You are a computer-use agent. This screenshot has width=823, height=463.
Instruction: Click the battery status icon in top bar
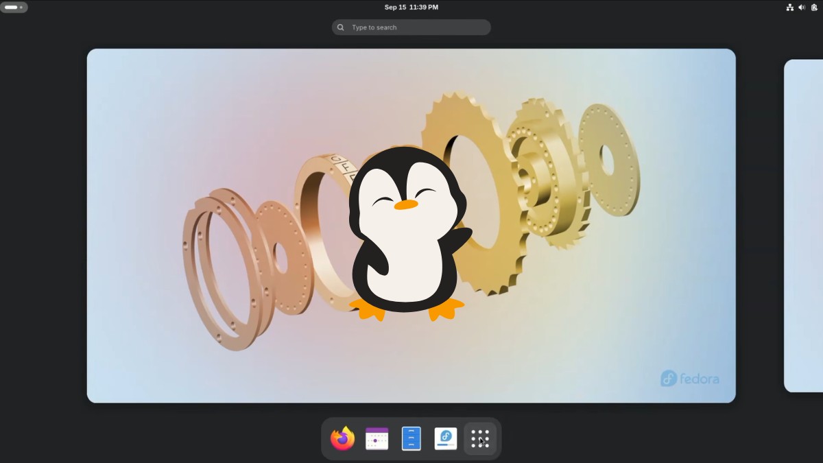[814, 8]
